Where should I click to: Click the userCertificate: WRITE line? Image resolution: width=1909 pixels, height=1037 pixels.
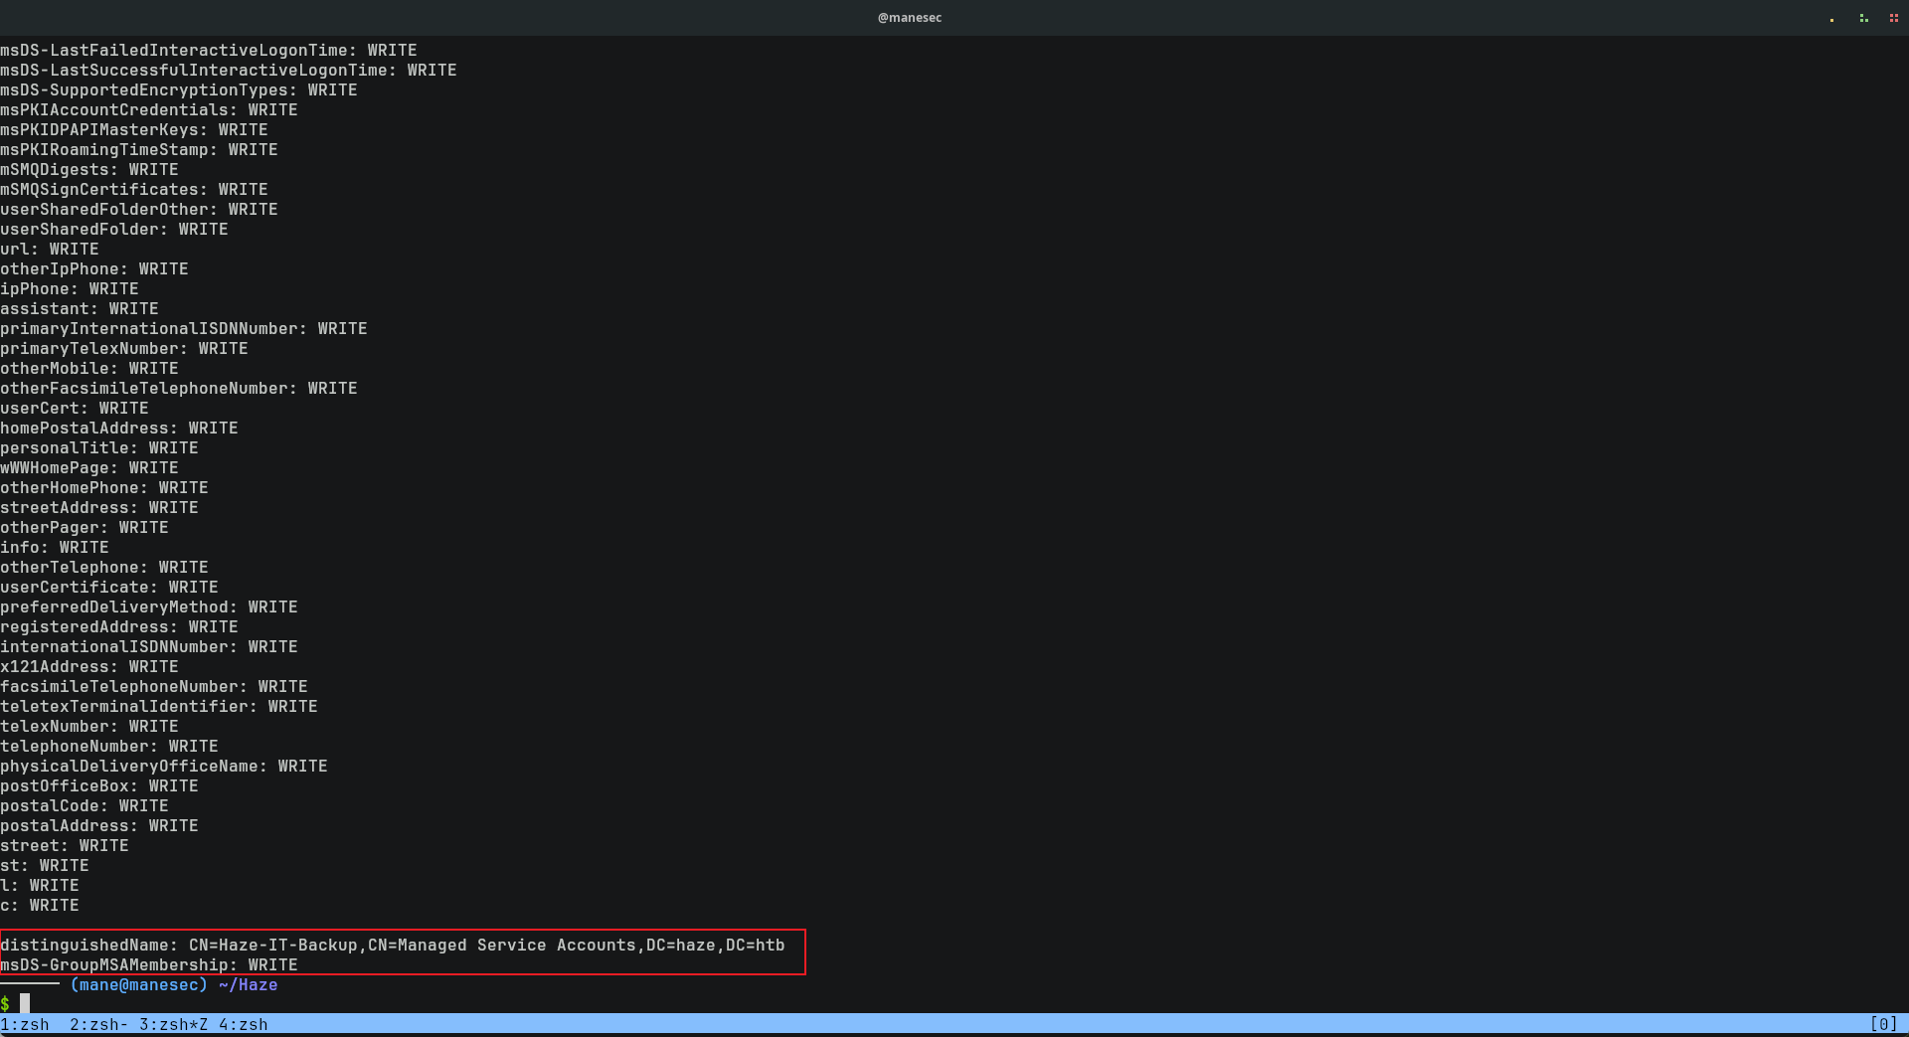pyautogui.click(x=109, y=587)
